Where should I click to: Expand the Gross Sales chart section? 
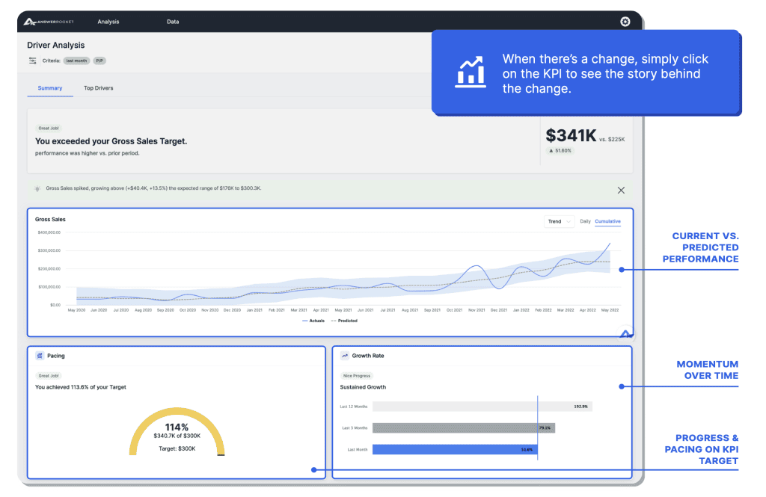(627, 334)
